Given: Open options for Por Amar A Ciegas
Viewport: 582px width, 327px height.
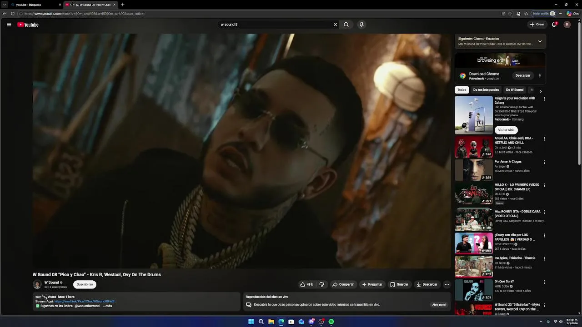Looking at the screenshot, I should coord(544,162).
